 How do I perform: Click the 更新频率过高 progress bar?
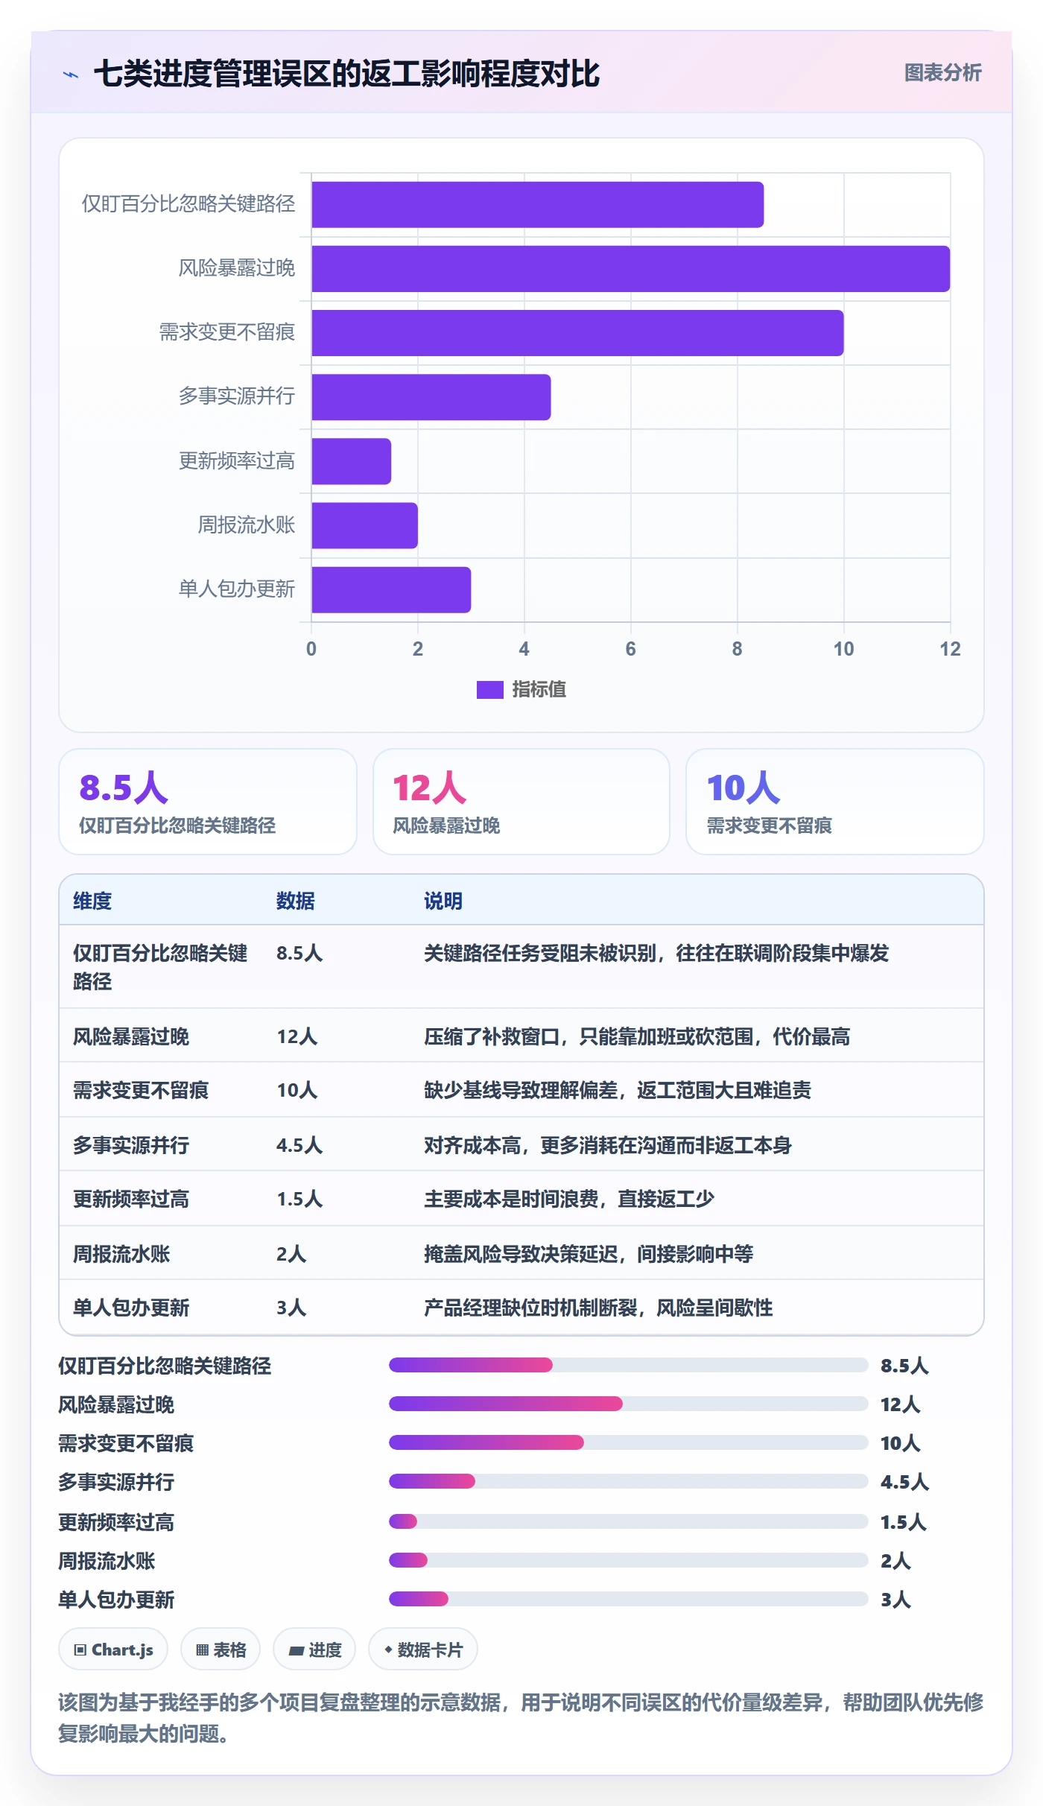(x=628, y=1521)
